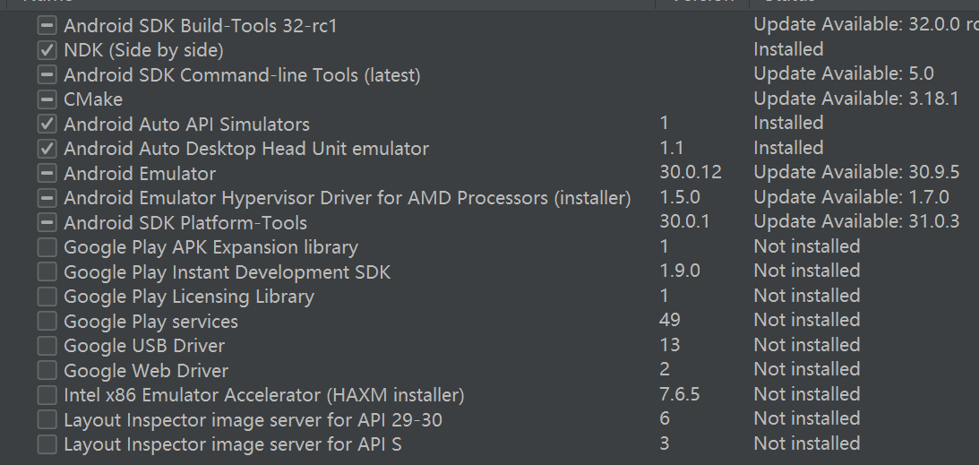
Task: Toggle Android SDK Platform-Tools checkbox
Action: click(x=47, y=223)
